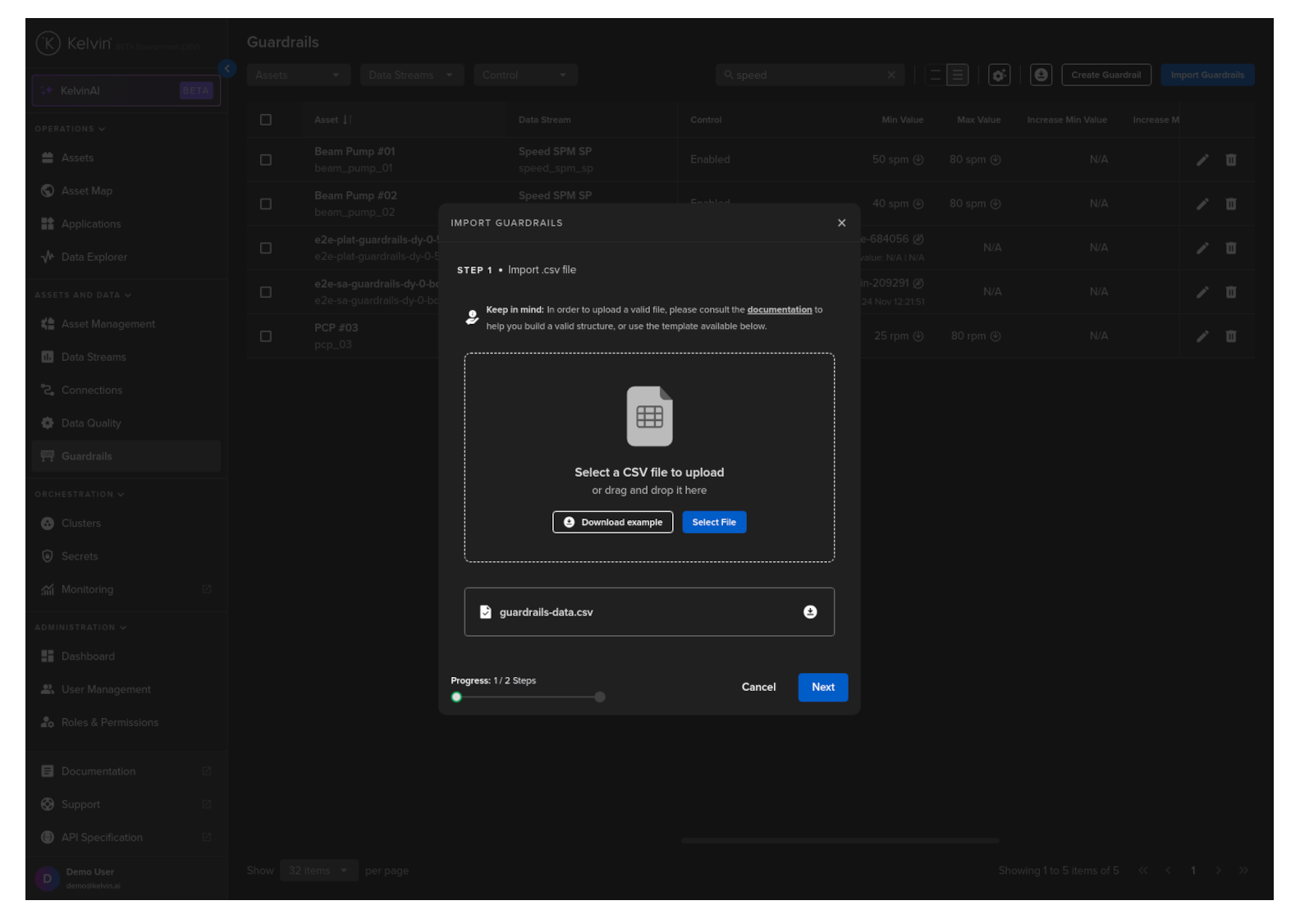Open the Assets filter dropdown
1300x919 pixels.
point(298,75)
